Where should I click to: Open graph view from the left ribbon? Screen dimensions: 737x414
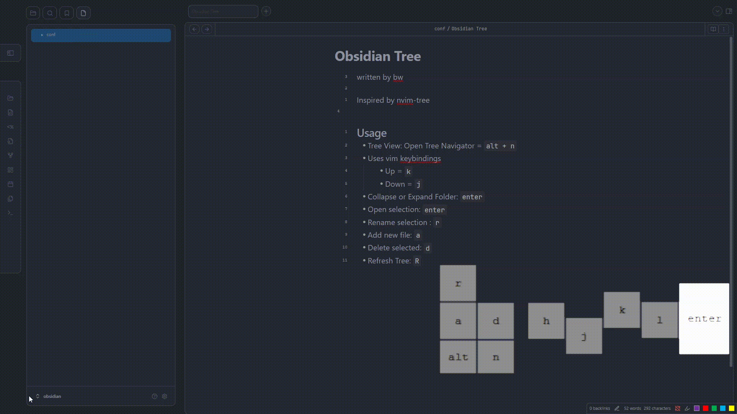10,156
